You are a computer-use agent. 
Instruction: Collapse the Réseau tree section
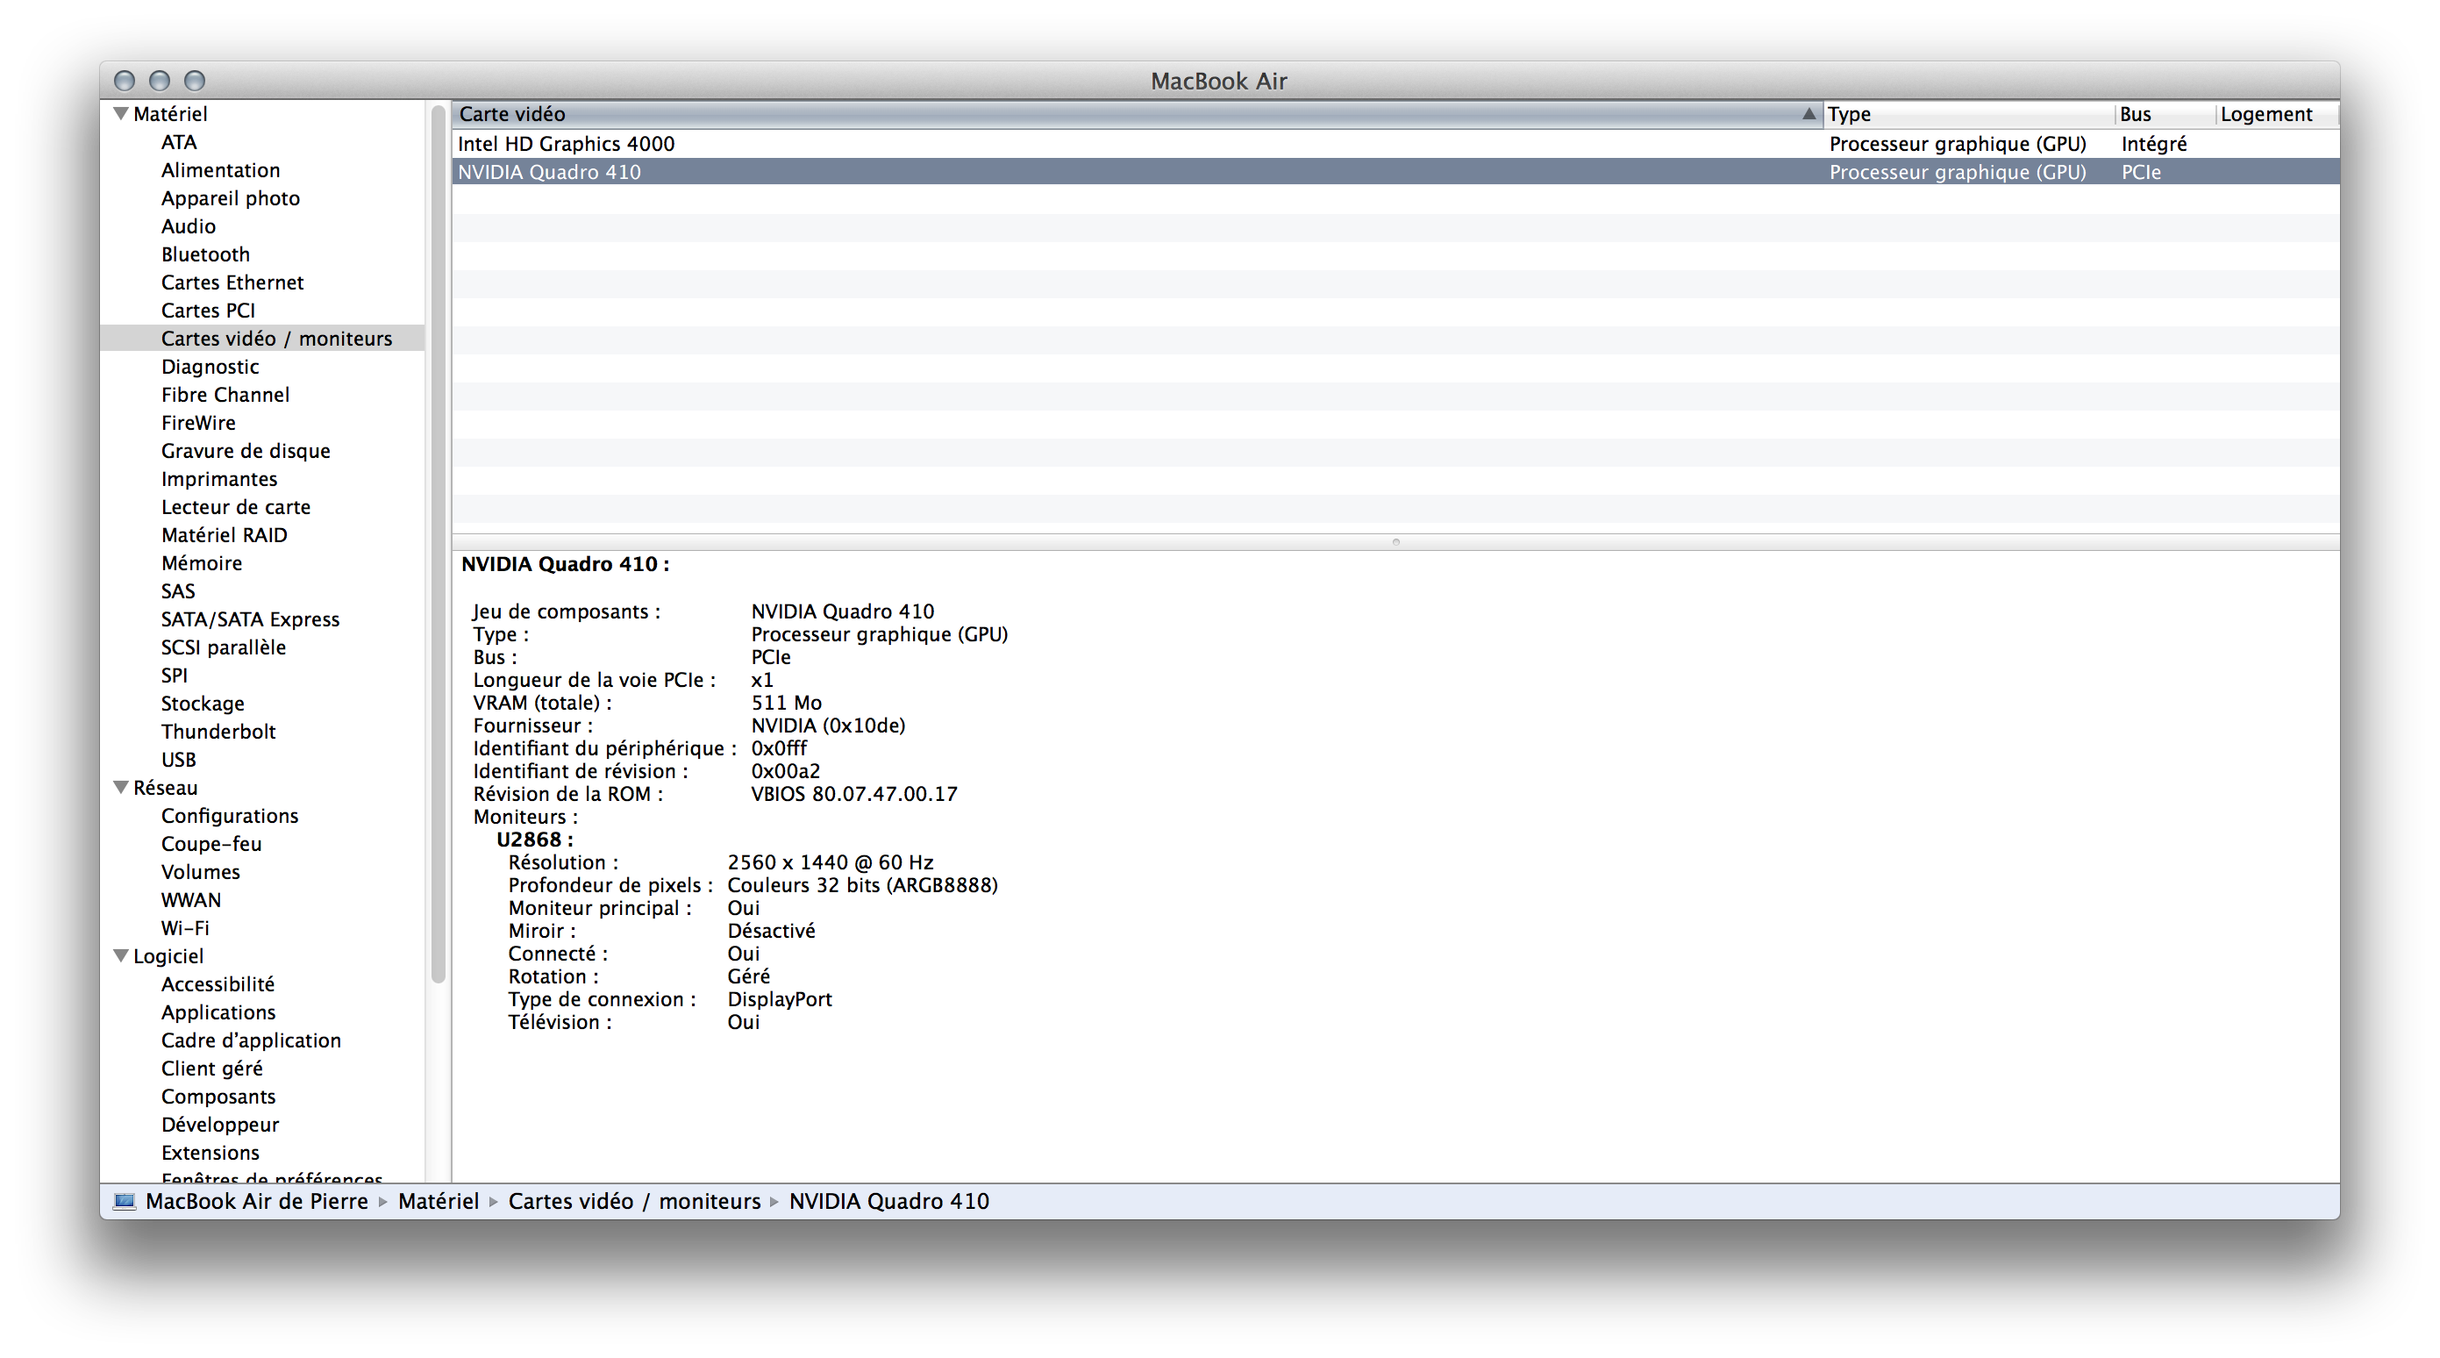pyautogui.click(x=121, y=788)
